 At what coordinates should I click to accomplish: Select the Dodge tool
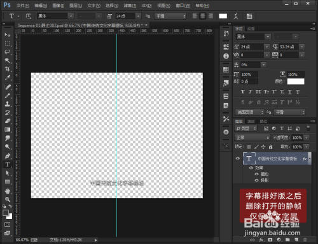(x=8, y=147)
